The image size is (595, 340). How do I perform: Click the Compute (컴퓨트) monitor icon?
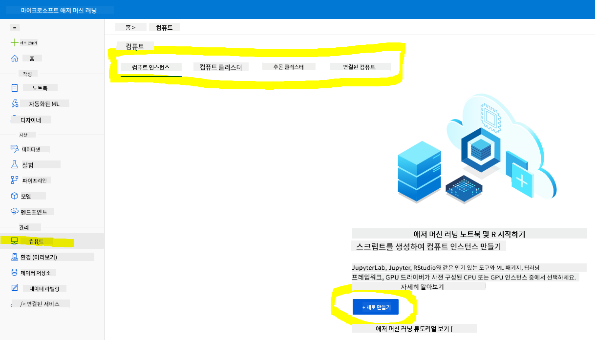point(14,241)
